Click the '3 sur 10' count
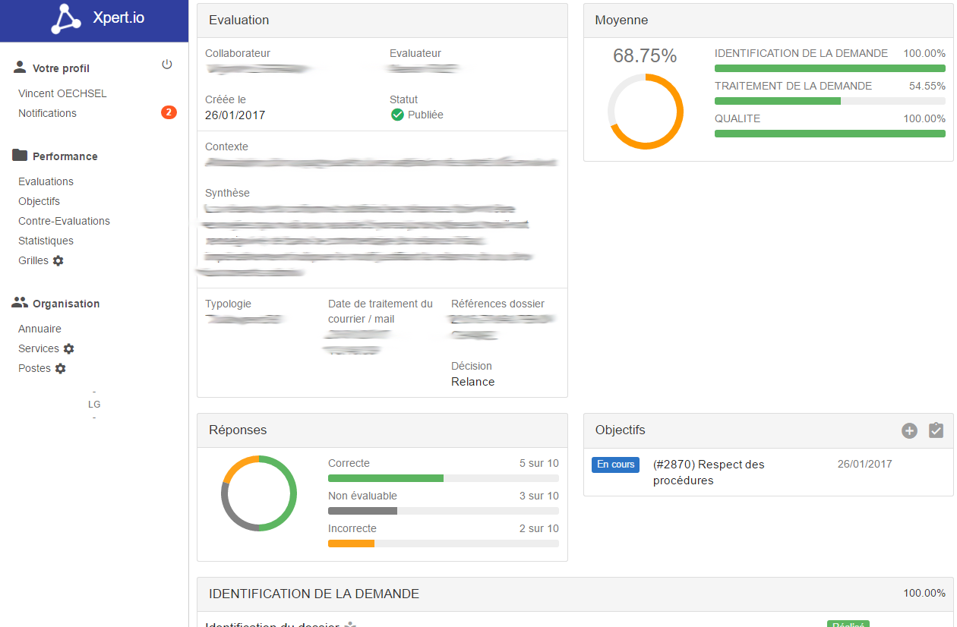The width and height of the screenshot is (957, 627). point(539,496)
